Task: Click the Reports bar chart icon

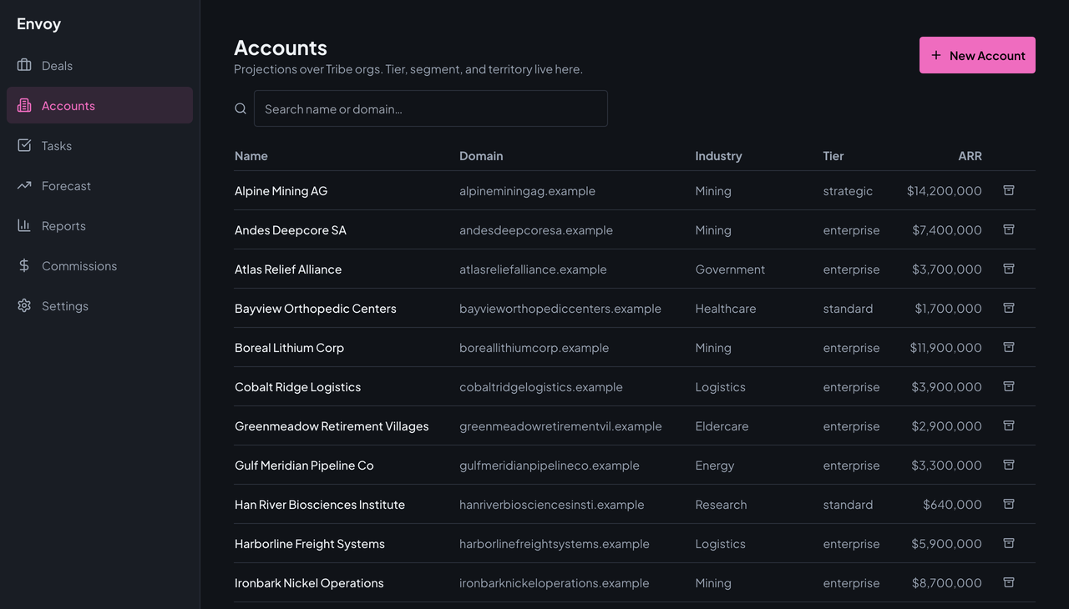Action: coord(24,225)
